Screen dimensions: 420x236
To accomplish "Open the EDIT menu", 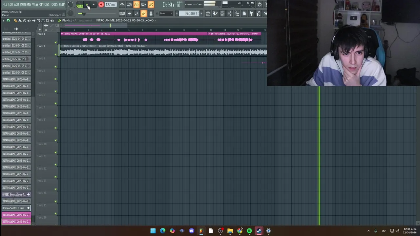I will pyautogui.click(x=11, y=4).
